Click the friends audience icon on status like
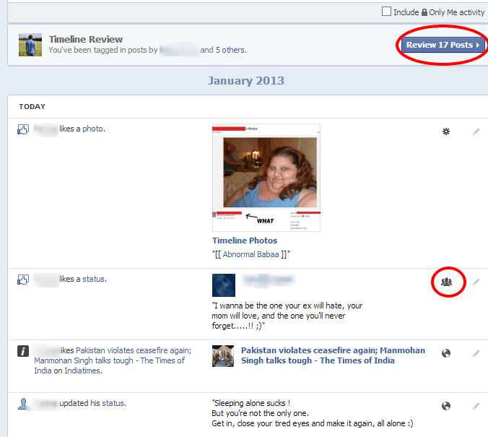This screenshot has height=437, width=488. click(x=446, y=282)
